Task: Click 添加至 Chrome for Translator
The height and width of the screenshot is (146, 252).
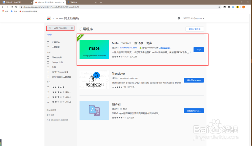Action: click(194, 80)
